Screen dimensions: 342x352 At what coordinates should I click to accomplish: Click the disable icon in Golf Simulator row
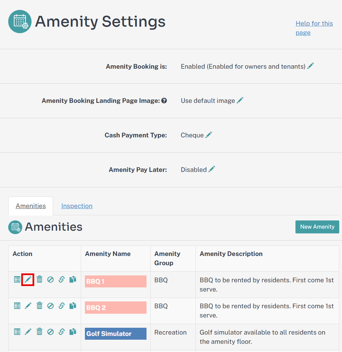click(50, 332)
